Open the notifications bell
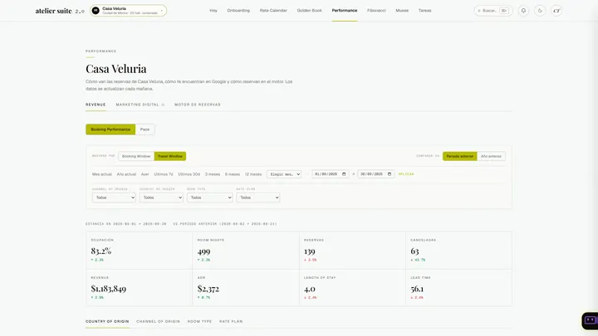This screenshot has height=336, width=598. click(x=523, y=11)
